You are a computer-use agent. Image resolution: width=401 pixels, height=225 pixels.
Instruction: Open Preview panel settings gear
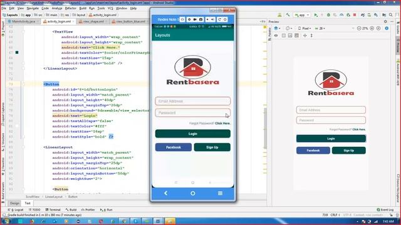385,22
